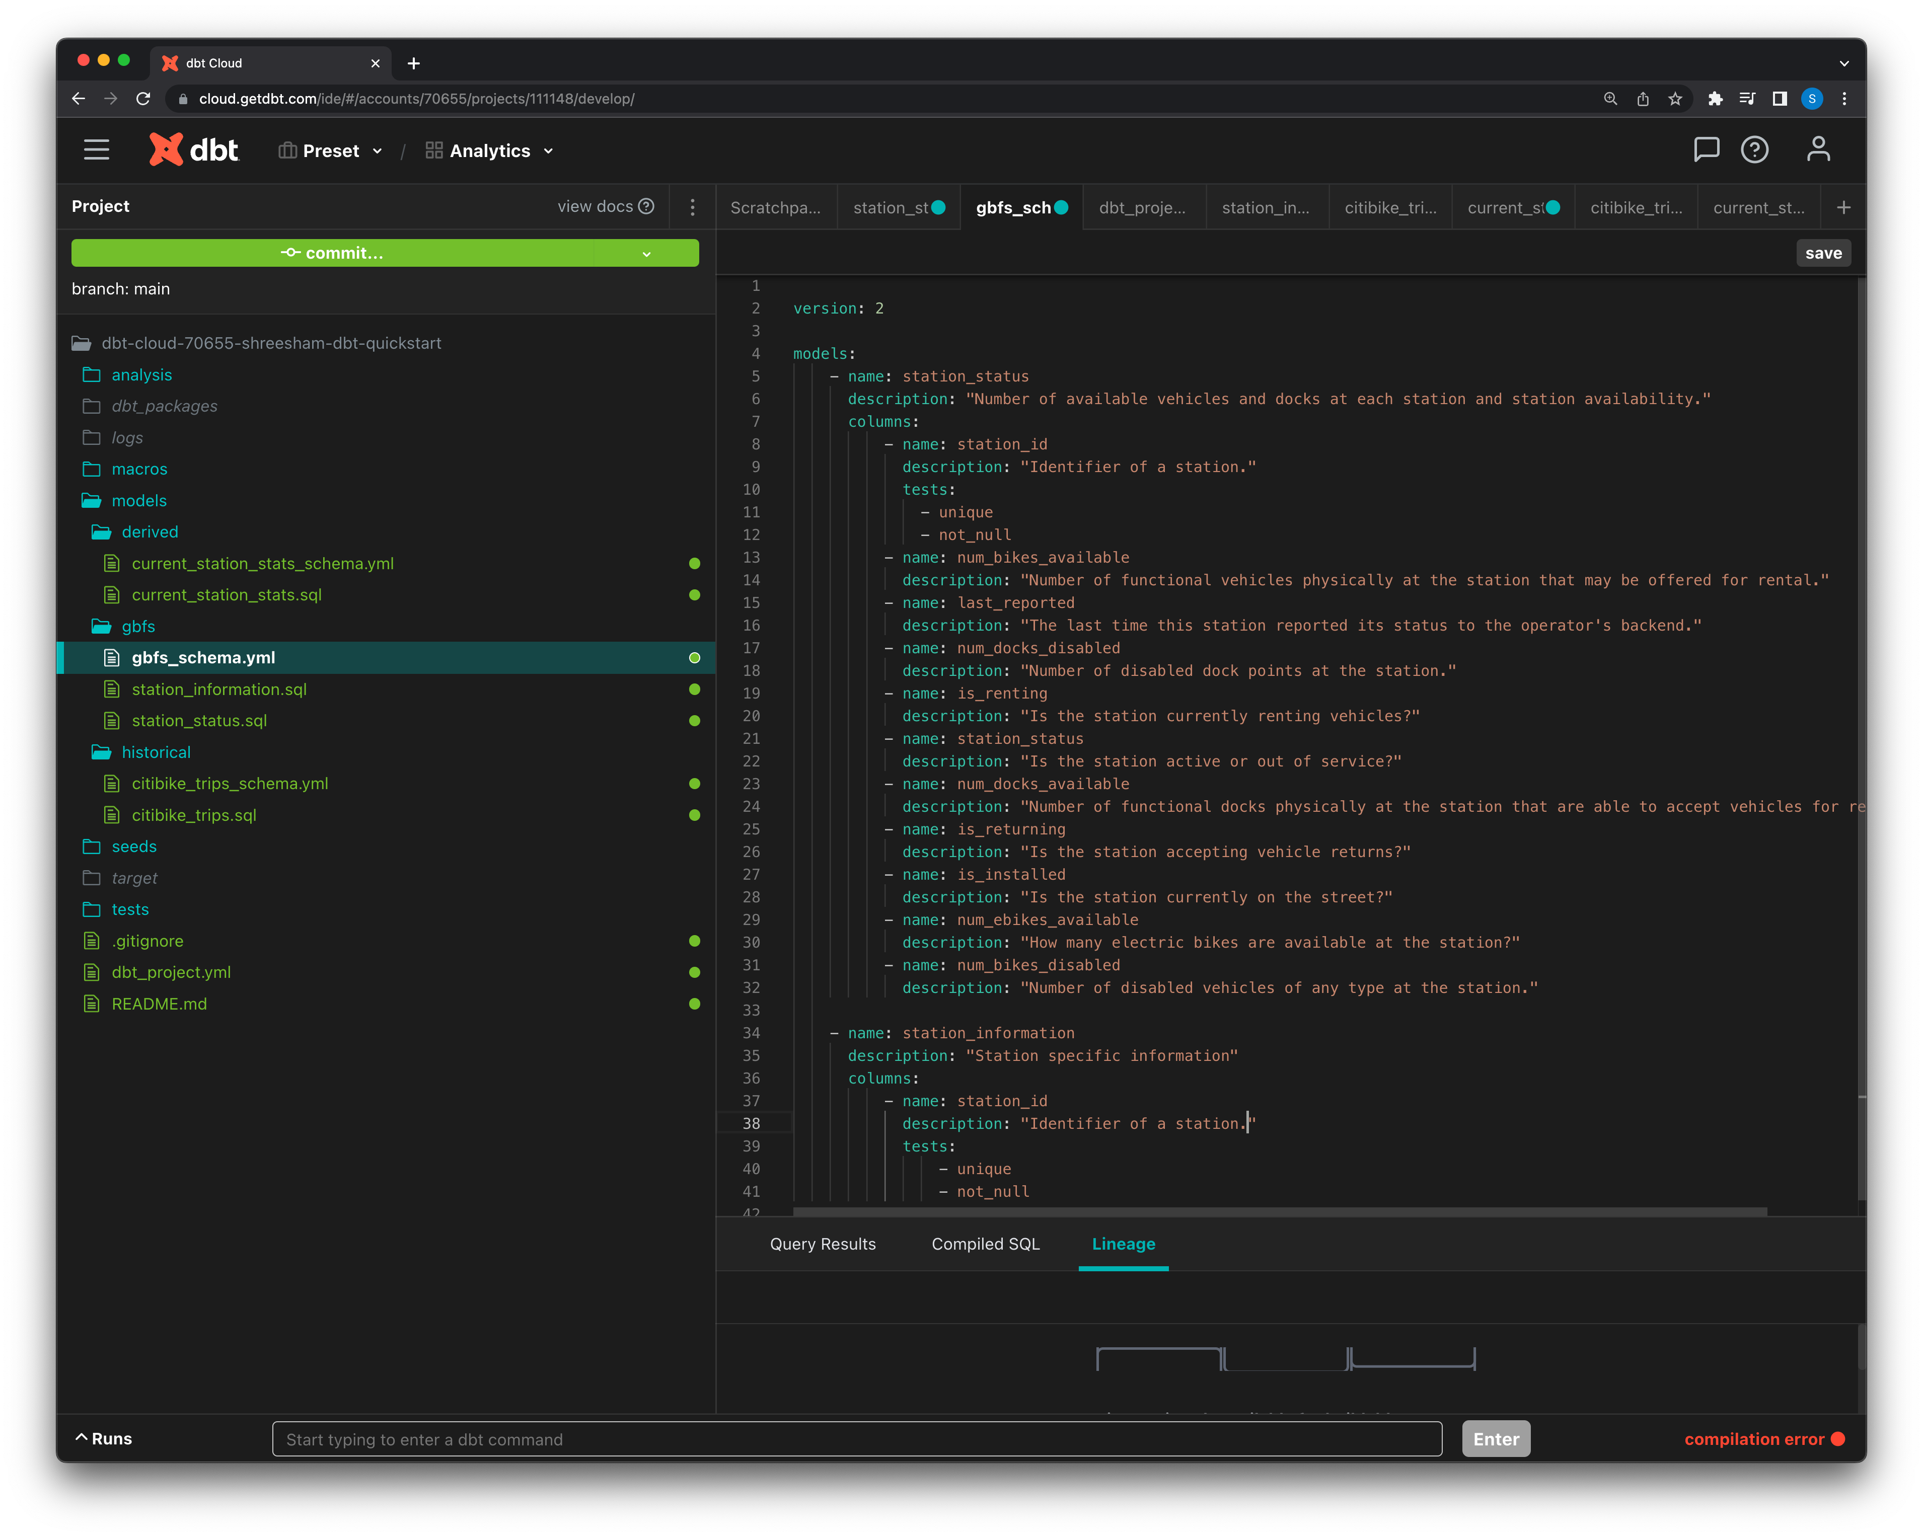1923x1537 pixels.
Task: Expand the Runs panel
Action: point(104,1438)
